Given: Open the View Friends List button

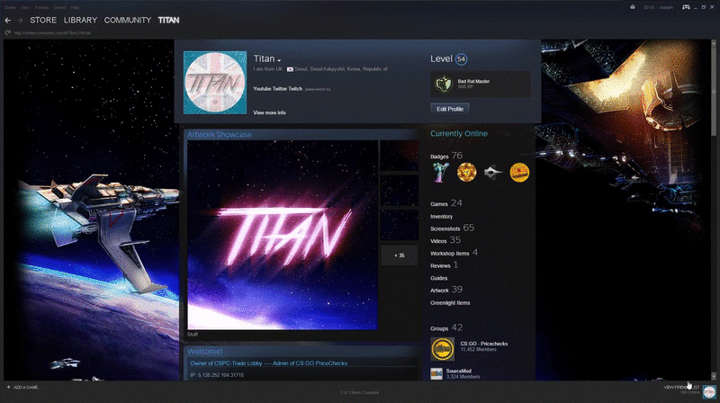Looking at the screenshot, I should point(680,387).
